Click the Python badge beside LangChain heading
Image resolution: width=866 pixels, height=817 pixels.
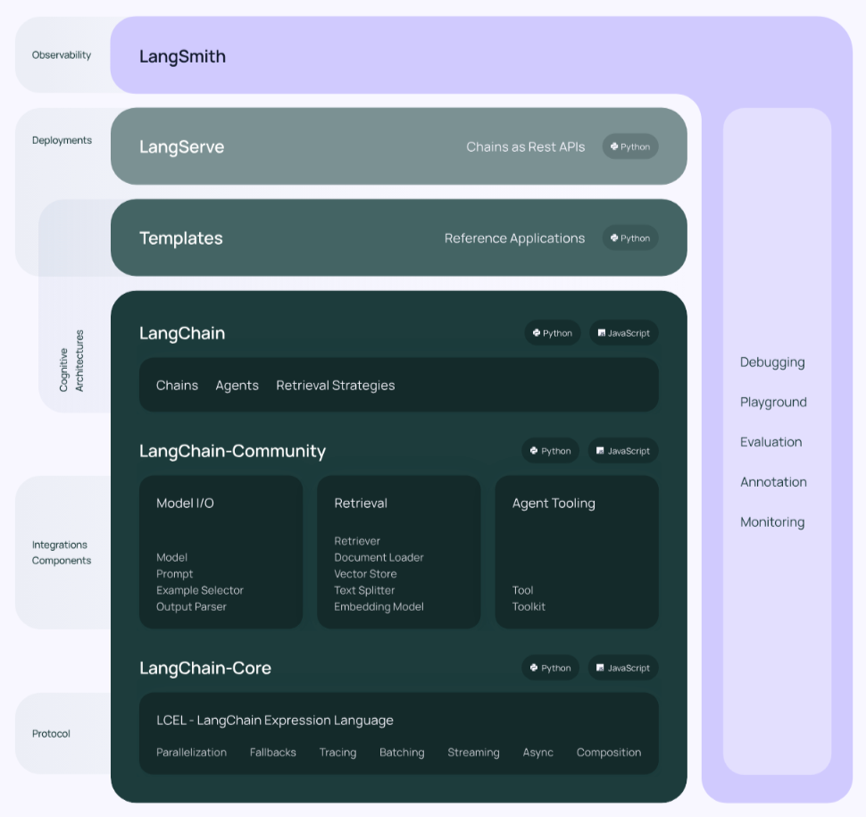coord(553,333)
